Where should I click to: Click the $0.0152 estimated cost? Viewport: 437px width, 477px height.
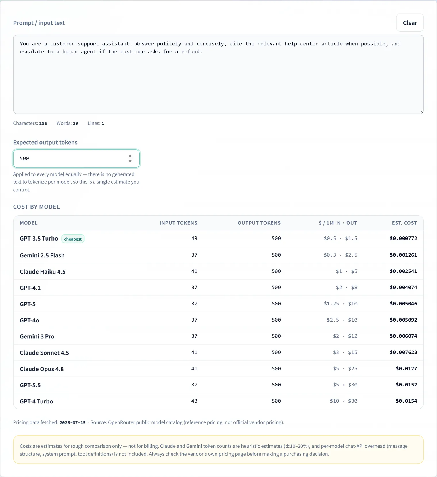[406, 385]
